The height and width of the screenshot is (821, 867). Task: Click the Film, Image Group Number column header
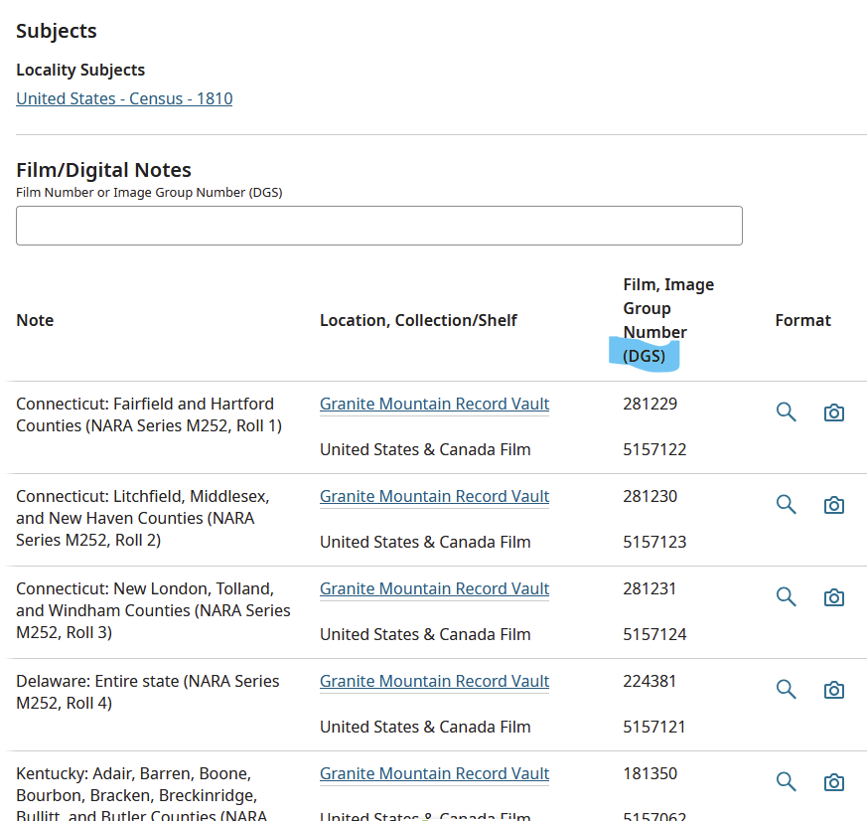pos(668,320)
